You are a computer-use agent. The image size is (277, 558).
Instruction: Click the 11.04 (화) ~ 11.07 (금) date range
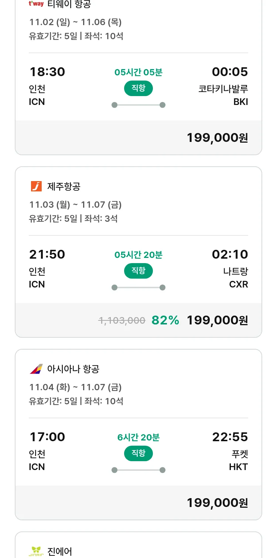(x=75, y=387)
